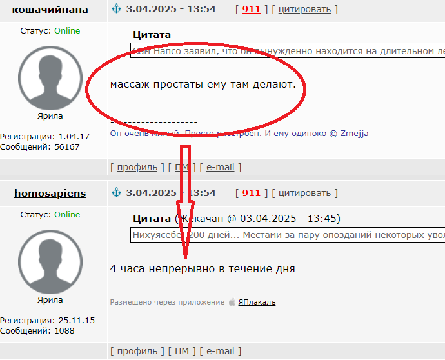Open профиль link under homosapiens's post
This screenshot has height=360, width=445.
[137, 351]
